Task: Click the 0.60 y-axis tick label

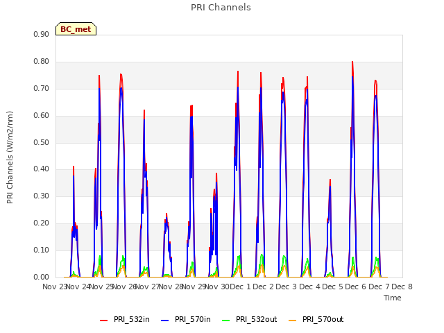Action: click(42, 116)
